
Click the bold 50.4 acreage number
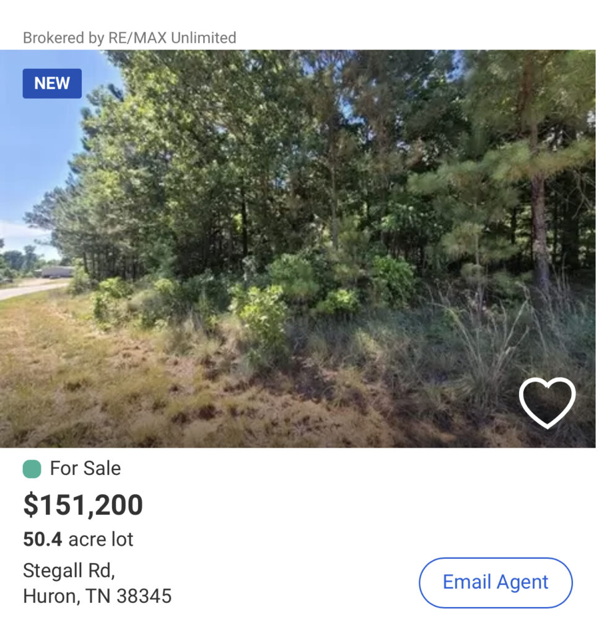(x=43, y=540)
